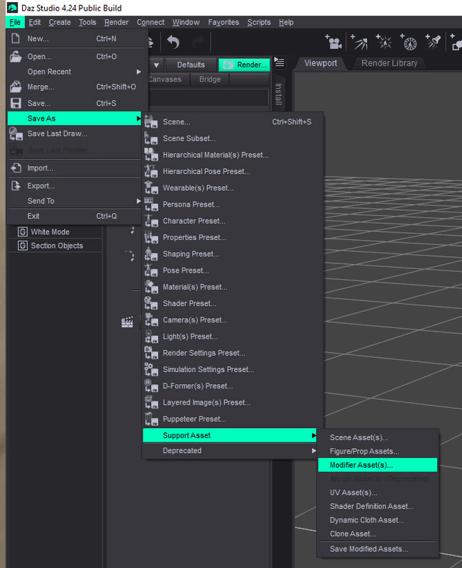
Task: Click the Create New Point Light icon
Action: [384, 42]
